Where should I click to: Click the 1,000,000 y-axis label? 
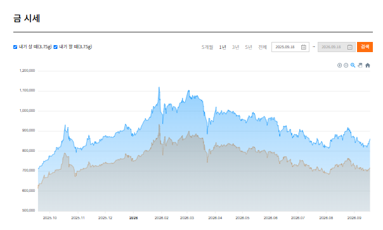pos(27,111)
